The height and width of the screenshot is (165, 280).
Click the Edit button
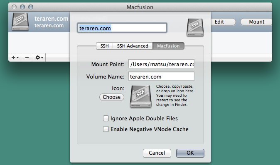point(223,22)
